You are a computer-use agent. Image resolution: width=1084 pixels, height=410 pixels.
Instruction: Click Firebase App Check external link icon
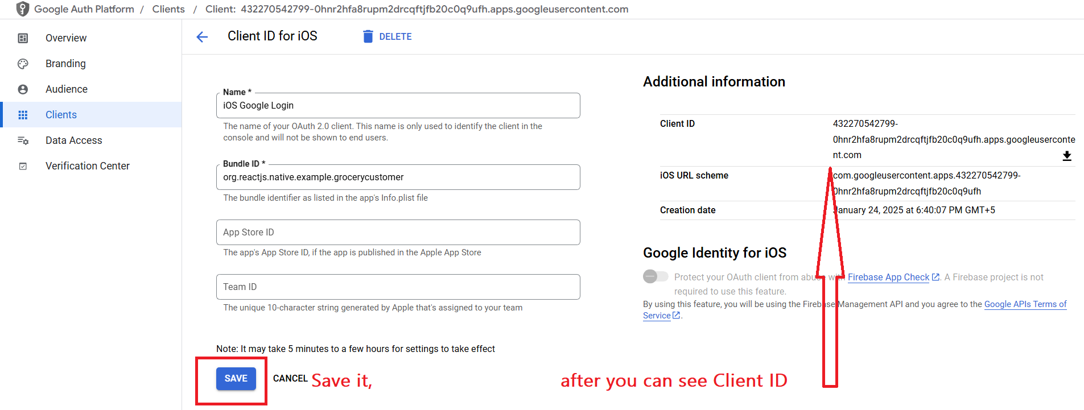tap(935, 277)
